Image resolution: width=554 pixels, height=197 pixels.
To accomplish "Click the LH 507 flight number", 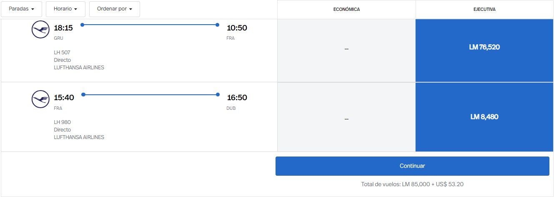I will 62,53.
